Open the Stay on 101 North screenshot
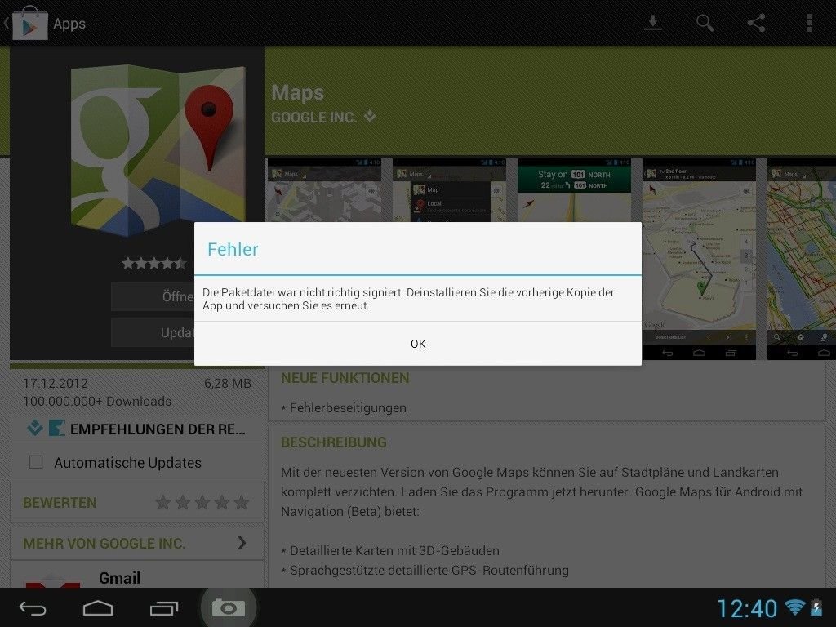 [x=574, y=189]
